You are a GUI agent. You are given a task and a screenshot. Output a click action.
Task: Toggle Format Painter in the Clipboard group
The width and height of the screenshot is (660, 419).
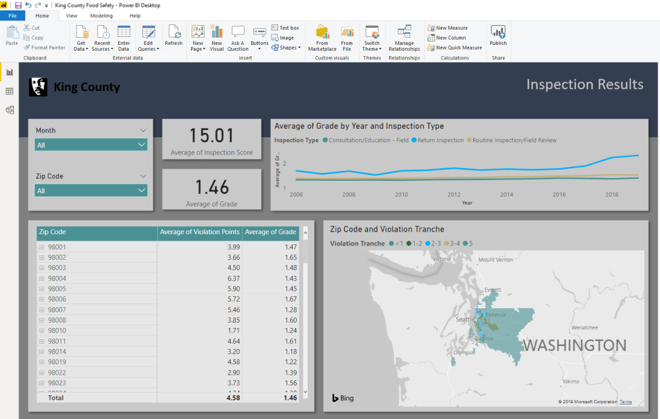coord(44,47)
